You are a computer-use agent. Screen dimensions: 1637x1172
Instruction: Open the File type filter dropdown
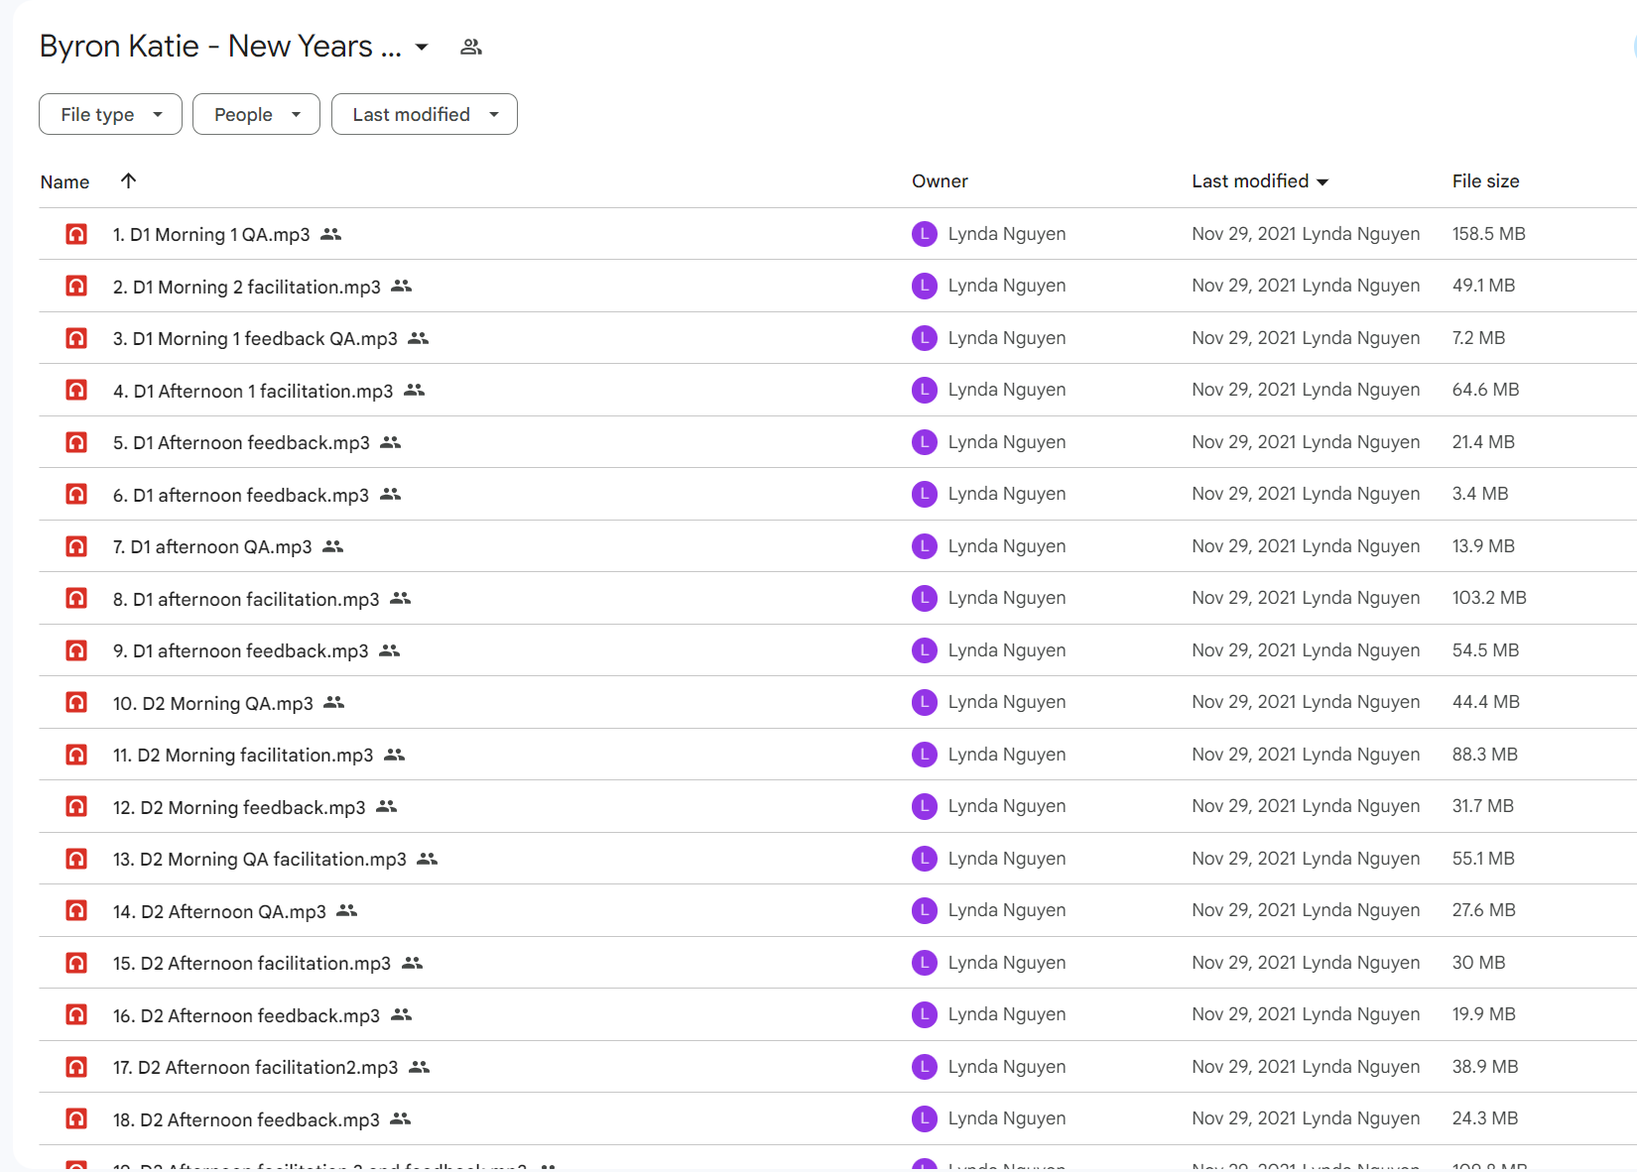pos(110,114)
